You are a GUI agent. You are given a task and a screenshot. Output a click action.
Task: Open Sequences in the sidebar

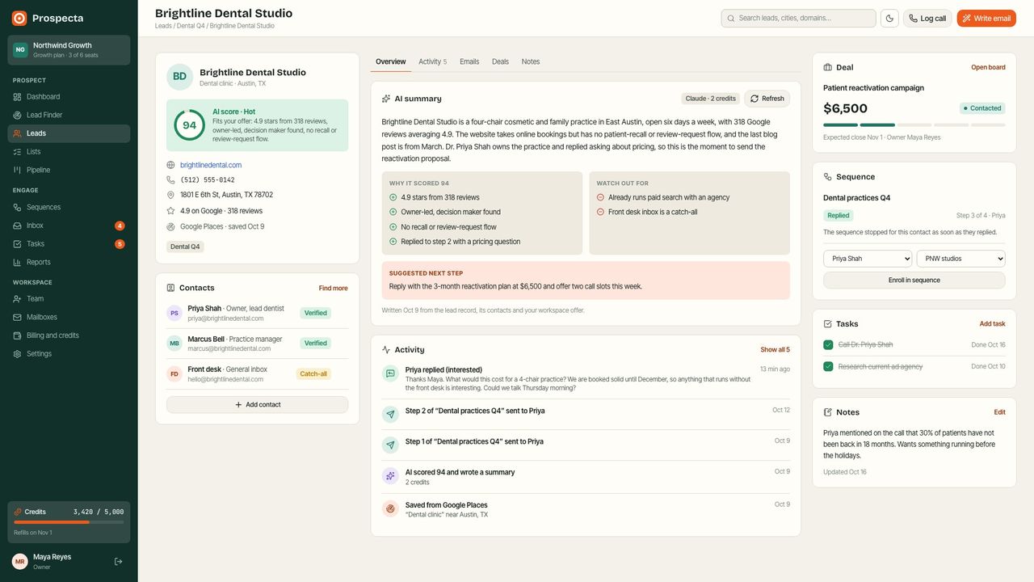(69, 207)
